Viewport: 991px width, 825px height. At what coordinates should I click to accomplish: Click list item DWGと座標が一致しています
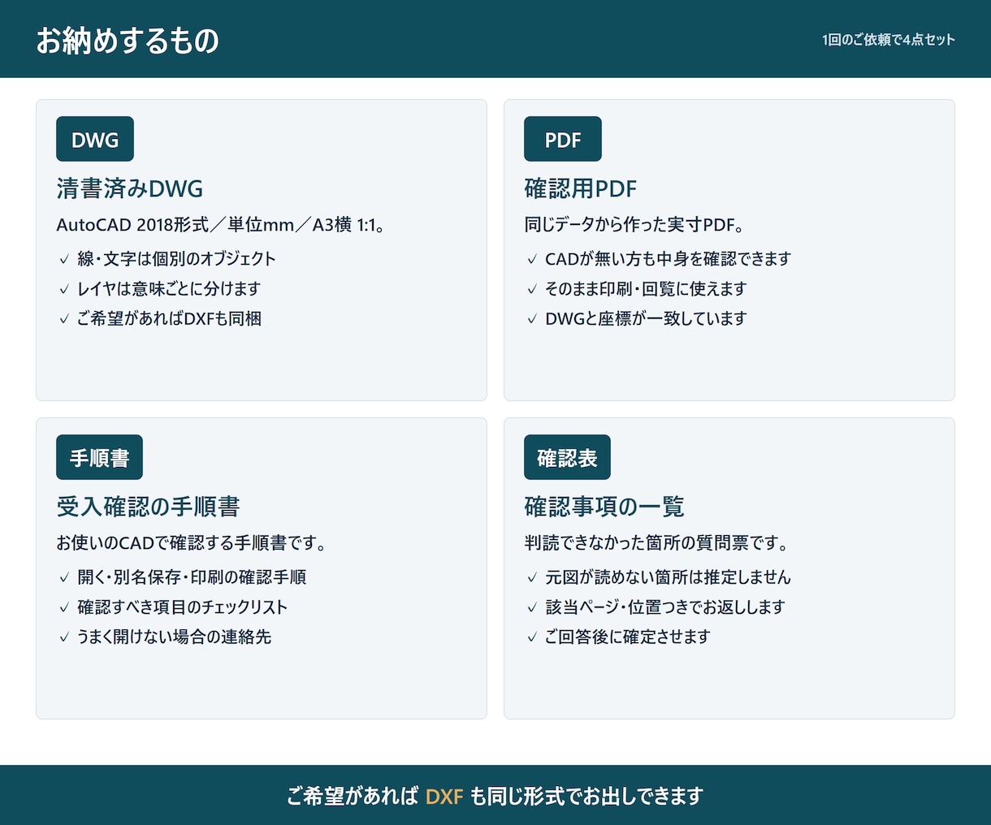coord(646,319)
